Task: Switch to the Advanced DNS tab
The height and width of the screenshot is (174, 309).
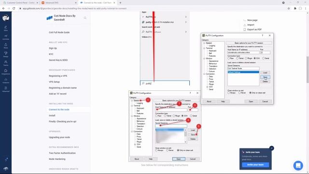Action: 59,3
